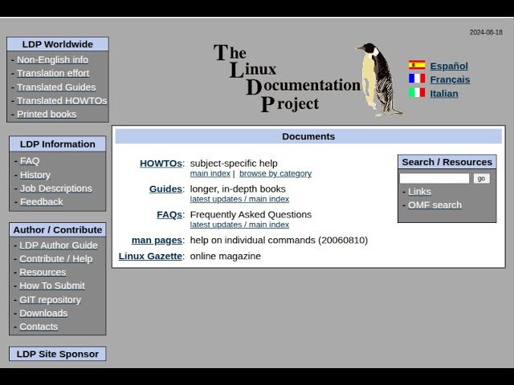Open the man pages link
This screenshot has height=385, width=514.
click(157, 241)
